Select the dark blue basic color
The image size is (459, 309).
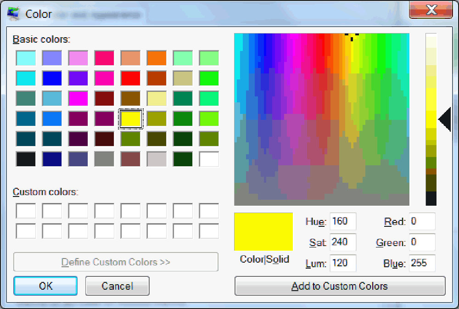point(51,78)
